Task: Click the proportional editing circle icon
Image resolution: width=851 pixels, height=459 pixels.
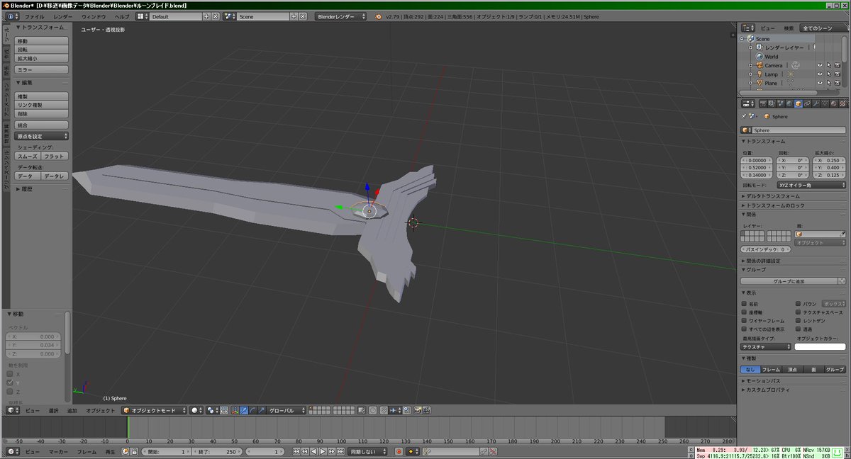Action: click(x=372, y=410)
